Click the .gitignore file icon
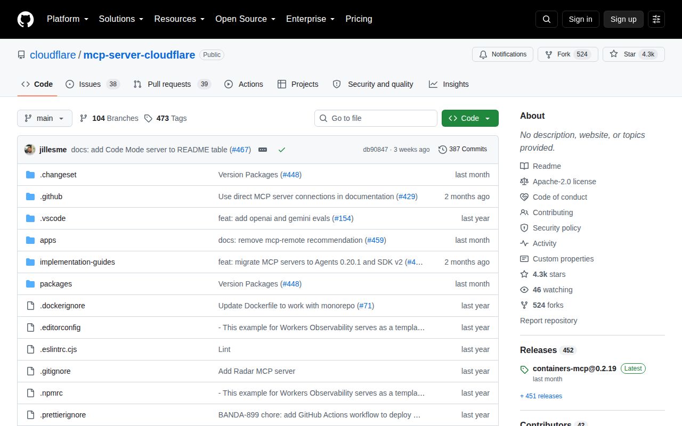Screen dimensions: 682x426 tap(30, 371)
